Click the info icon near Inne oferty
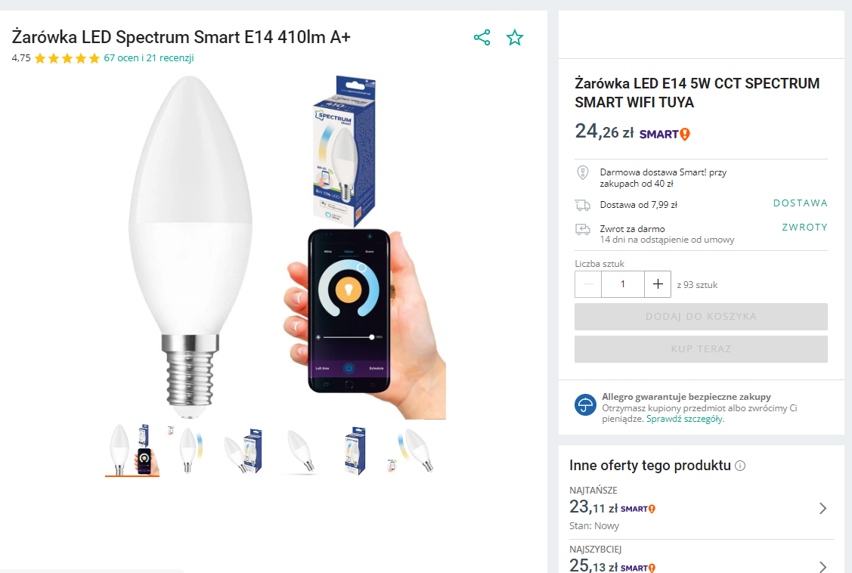Image resolution: width=852 pixels, height=573 pixels. click(740, 466)
